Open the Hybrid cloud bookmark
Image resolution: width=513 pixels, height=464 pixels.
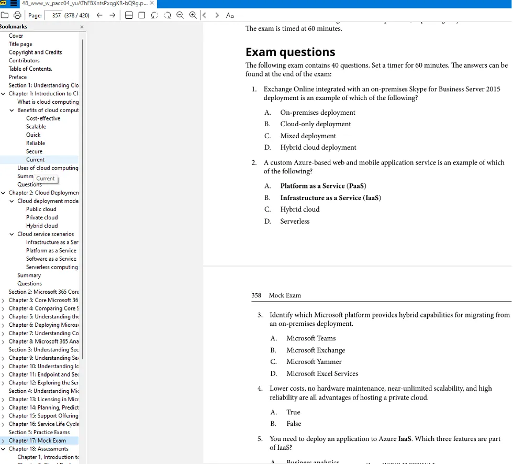[x=42, y=226]
